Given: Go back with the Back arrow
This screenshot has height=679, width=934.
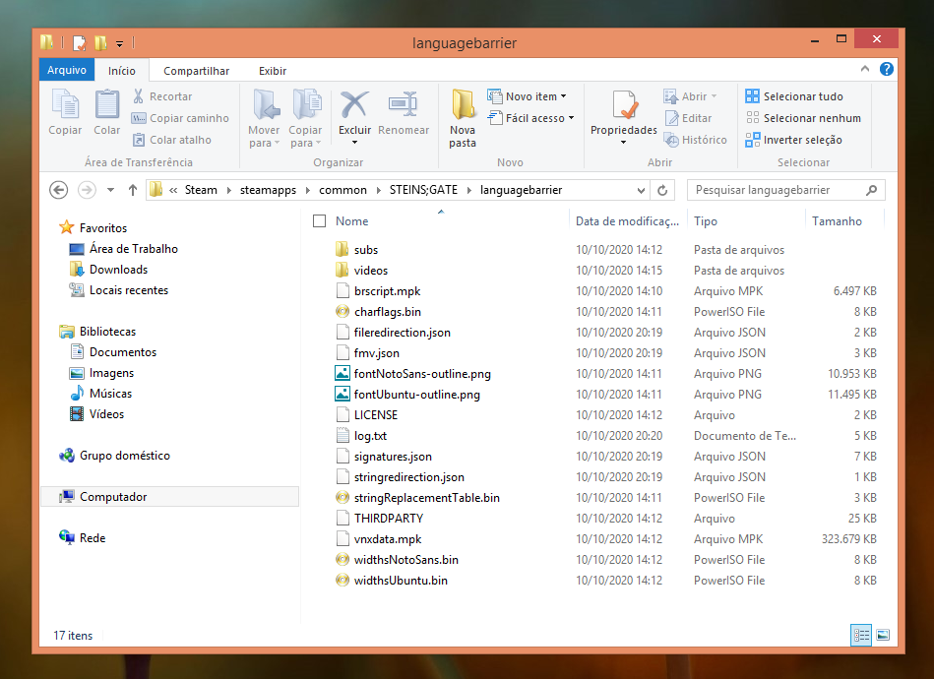Looking at the screenshot, I should tap(58, 190).
